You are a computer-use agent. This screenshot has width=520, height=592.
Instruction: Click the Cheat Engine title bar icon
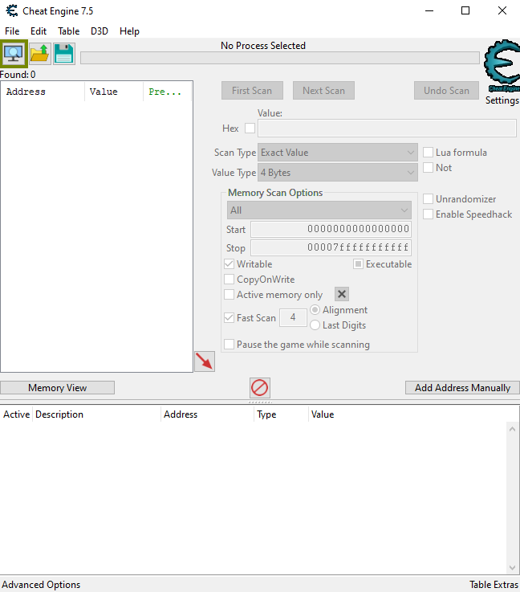click(12, 10)
